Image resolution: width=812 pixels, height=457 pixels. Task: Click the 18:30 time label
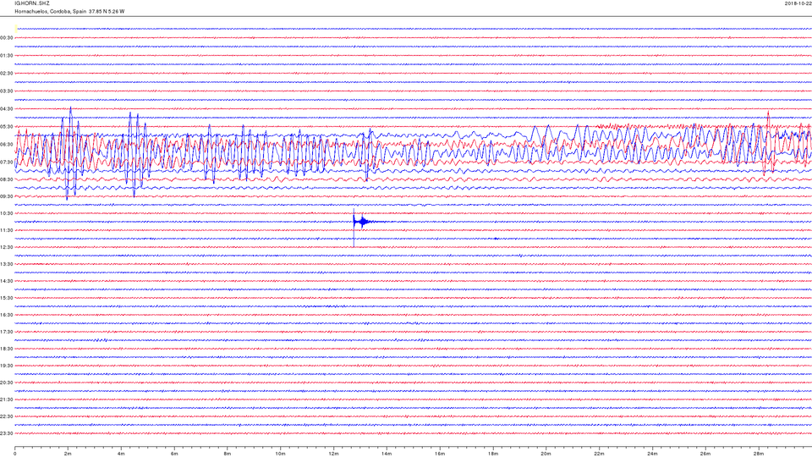pyautogui.click(x=7, y=349)
